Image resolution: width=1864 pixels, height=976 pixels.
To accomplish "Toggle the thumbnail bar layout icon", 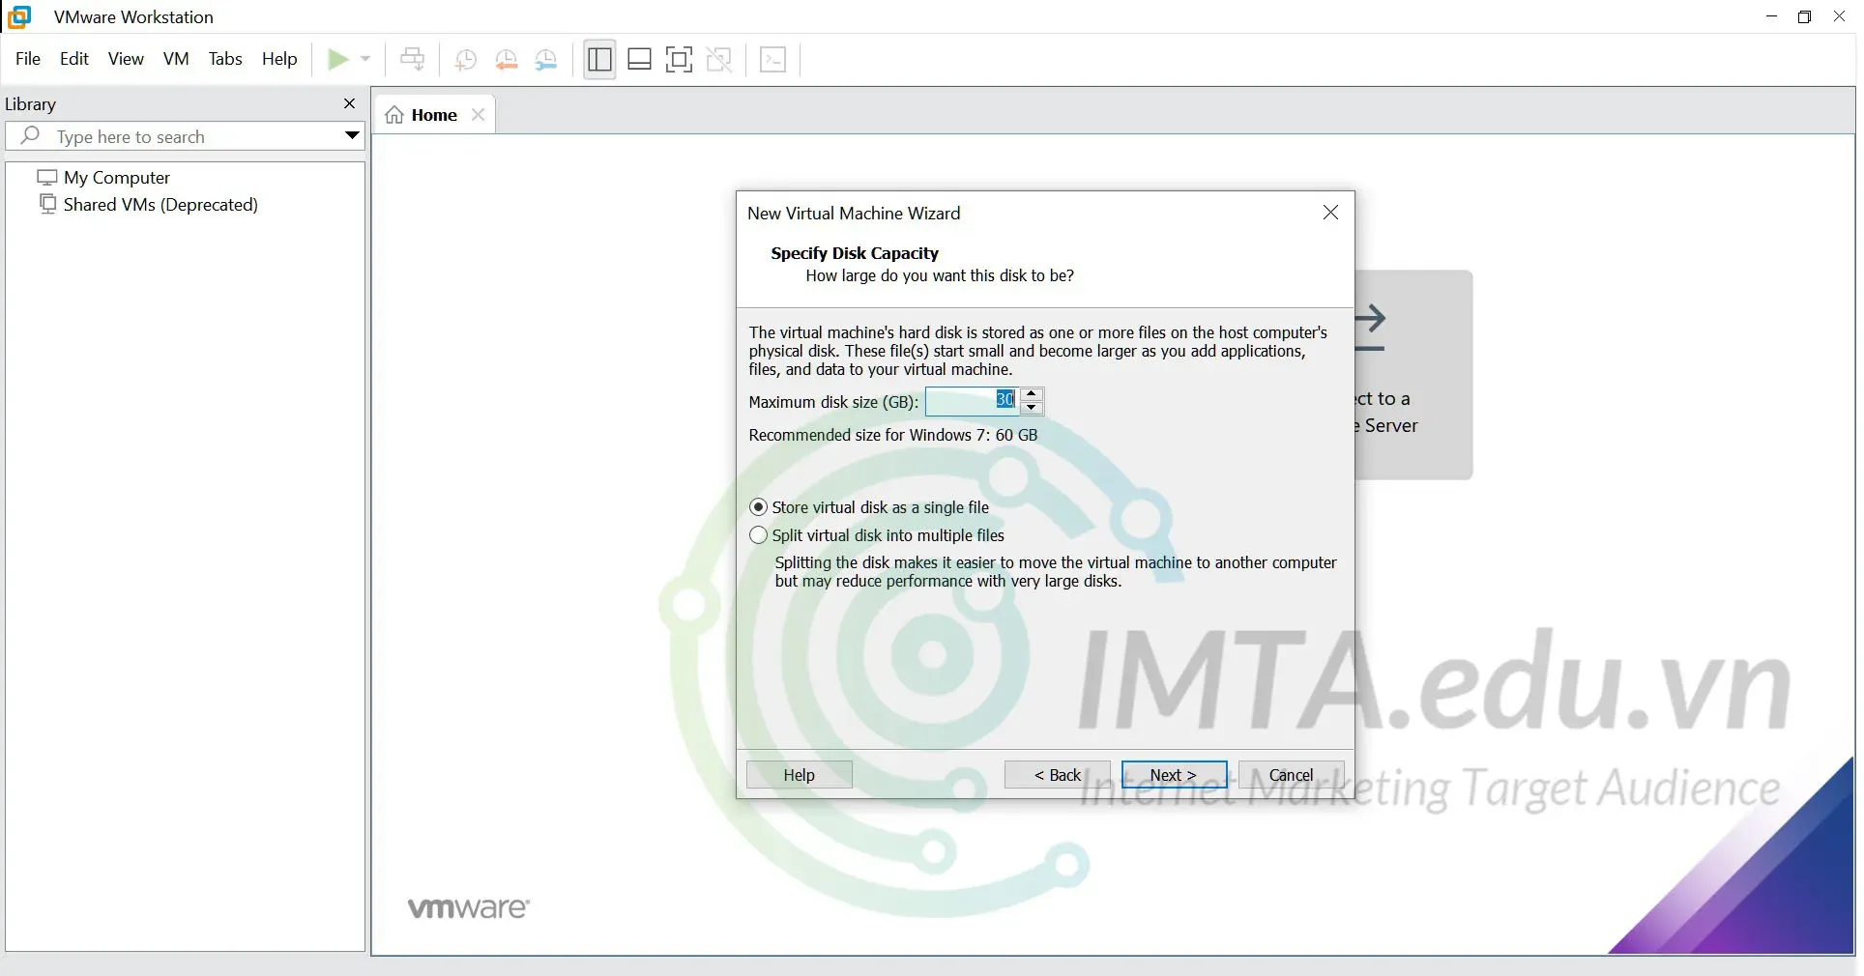I will pyautogui.click(x=639, y=60).
